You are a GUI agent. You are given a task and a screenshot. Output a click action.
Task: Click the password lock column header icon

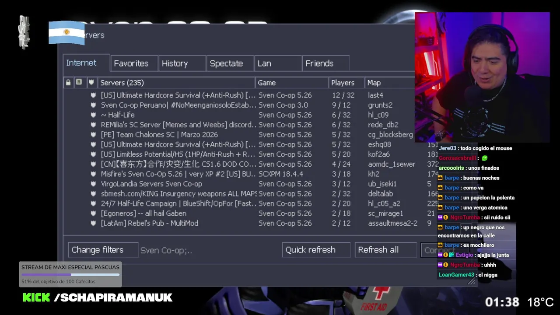click(x=68, y=82)
